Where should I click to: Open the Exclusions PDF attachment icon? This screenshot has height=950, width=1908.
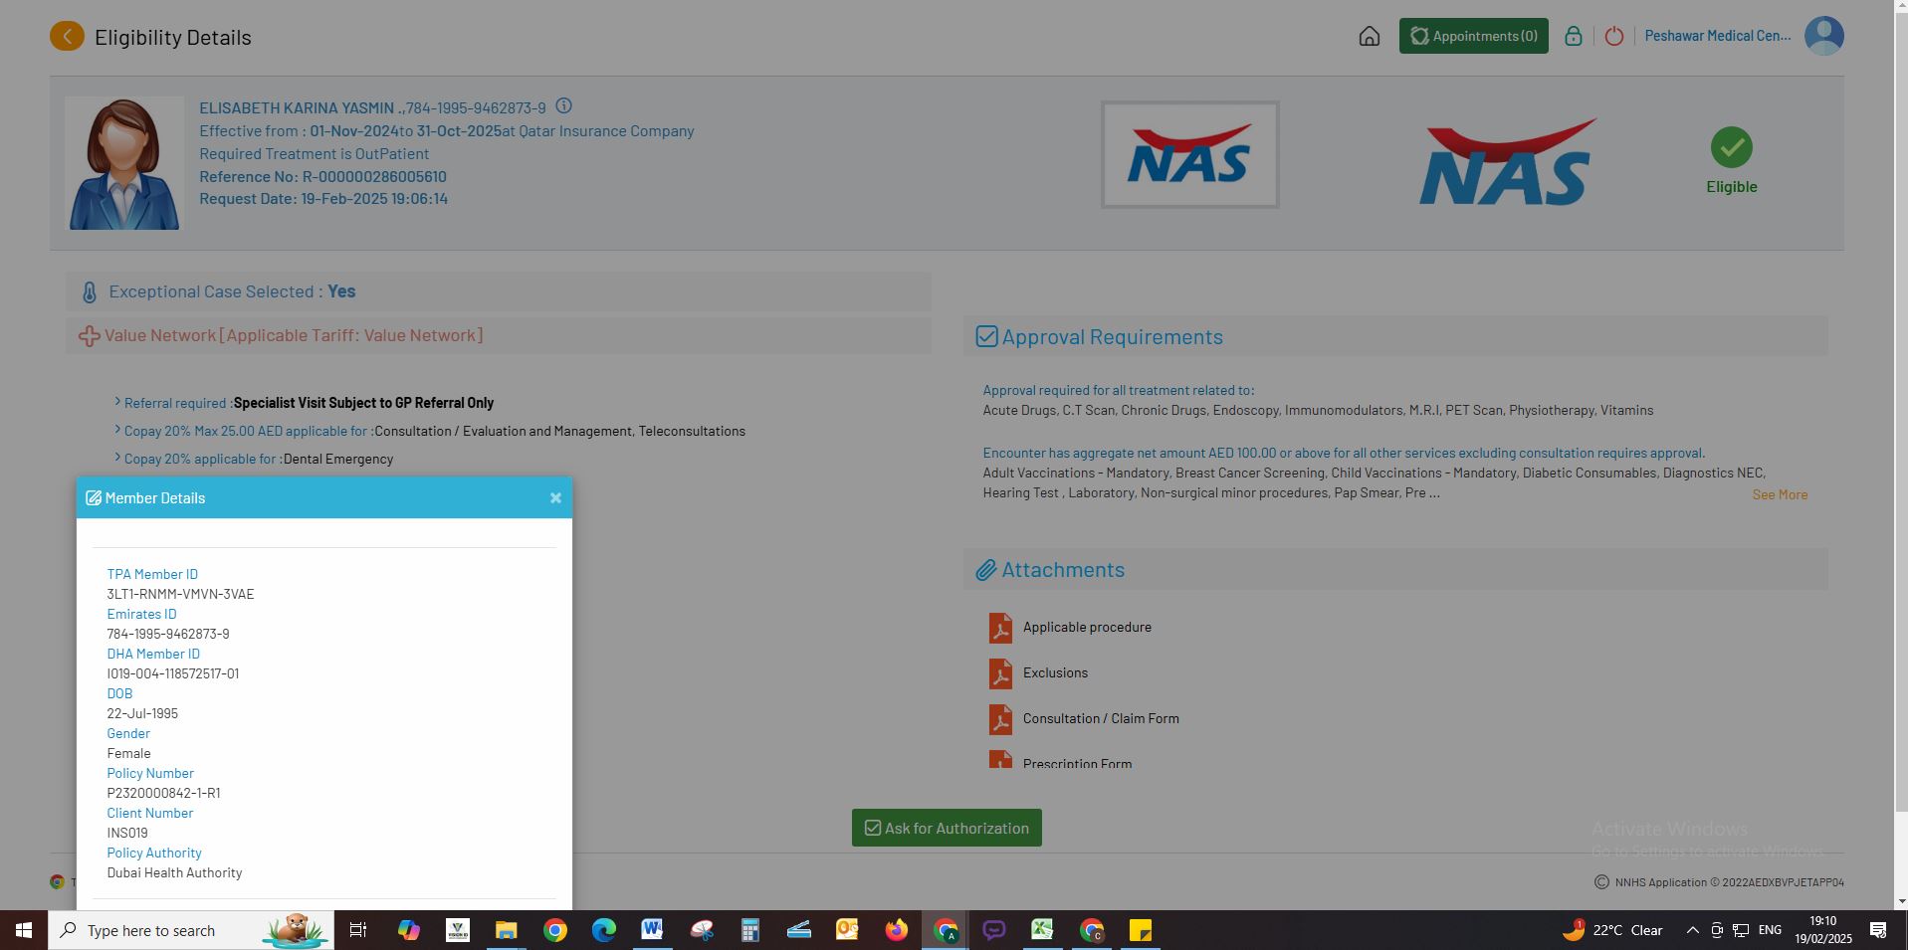[x=999, y=673]
